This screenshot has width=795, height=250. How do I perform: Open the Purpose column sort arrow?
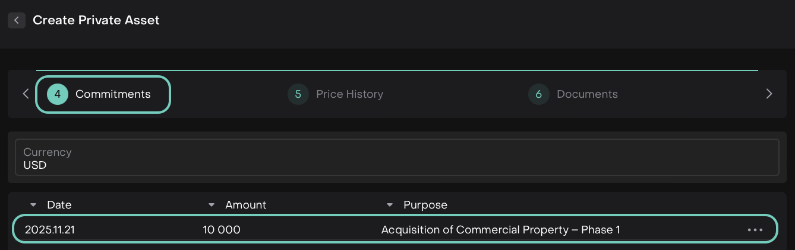tap(390, 205)
